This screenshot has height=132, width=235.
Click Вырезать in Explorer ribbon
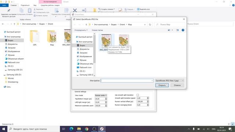pyautogui.click(x=39, y=9)
